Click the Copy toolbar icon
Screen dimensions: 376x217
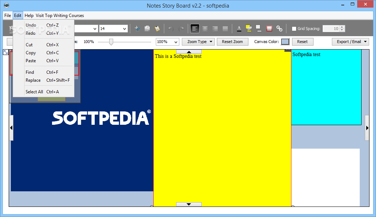(x=147, y=29)
